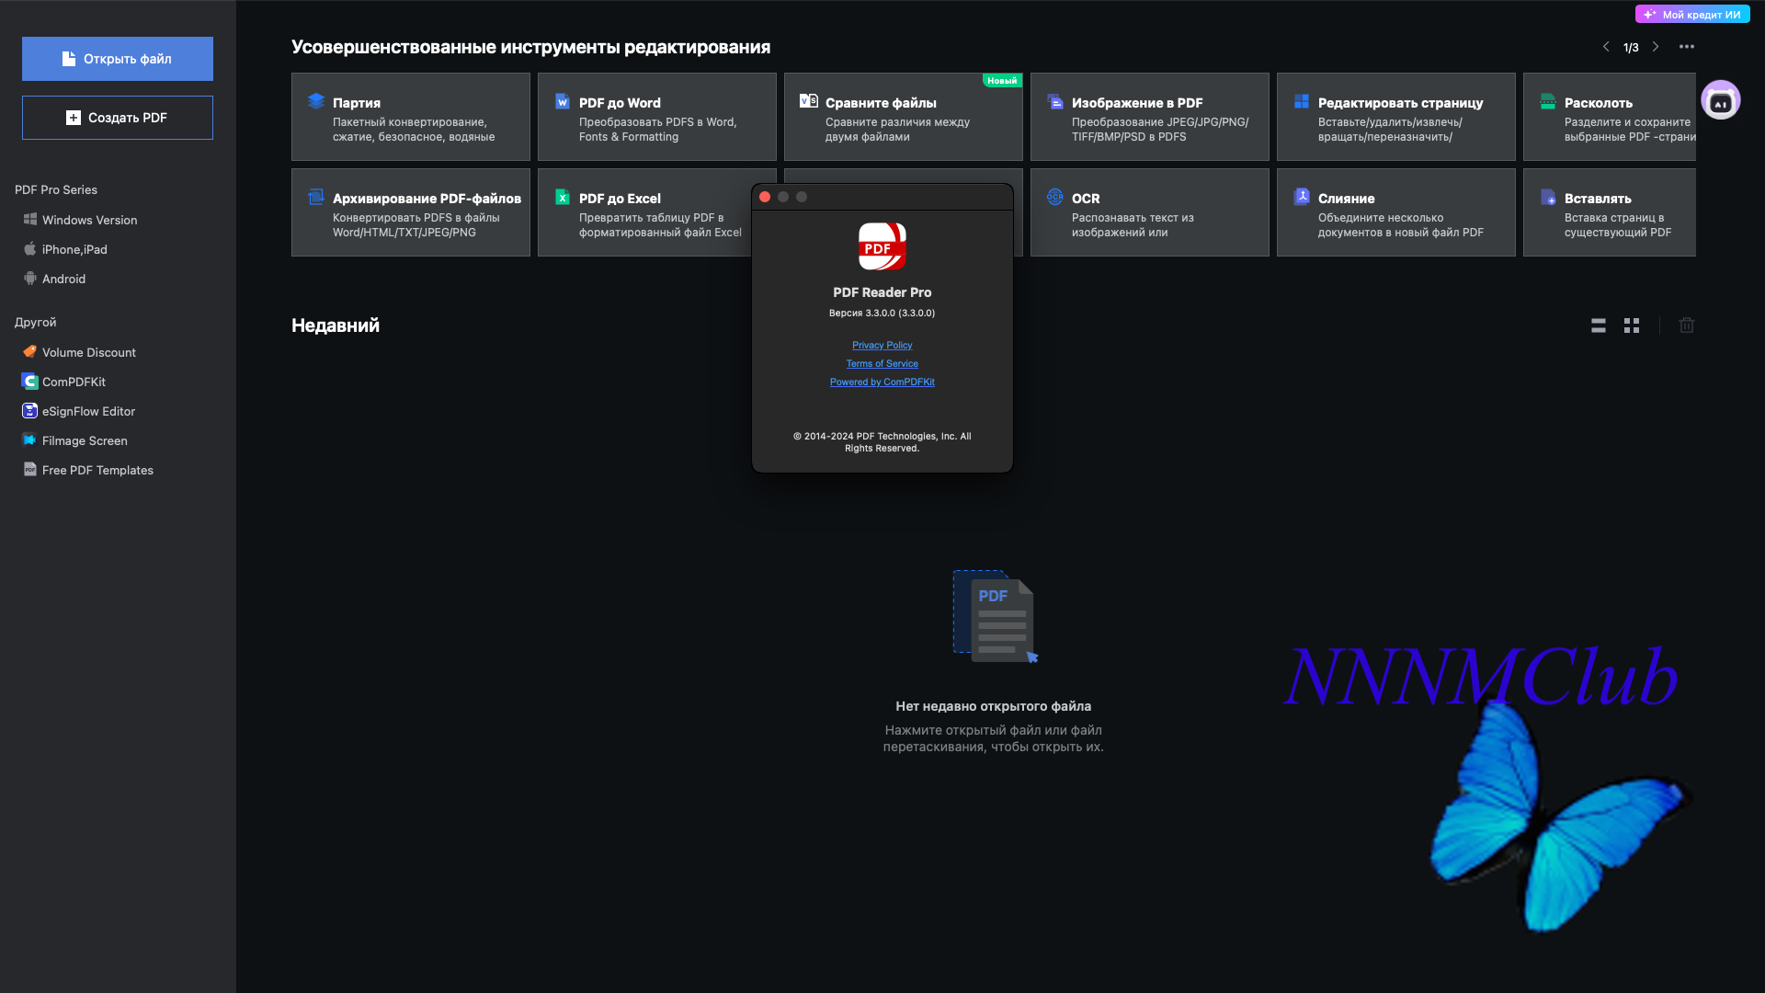
Task: Select iPhone,iPad in the sidebar
Action: tap(74, 249)
